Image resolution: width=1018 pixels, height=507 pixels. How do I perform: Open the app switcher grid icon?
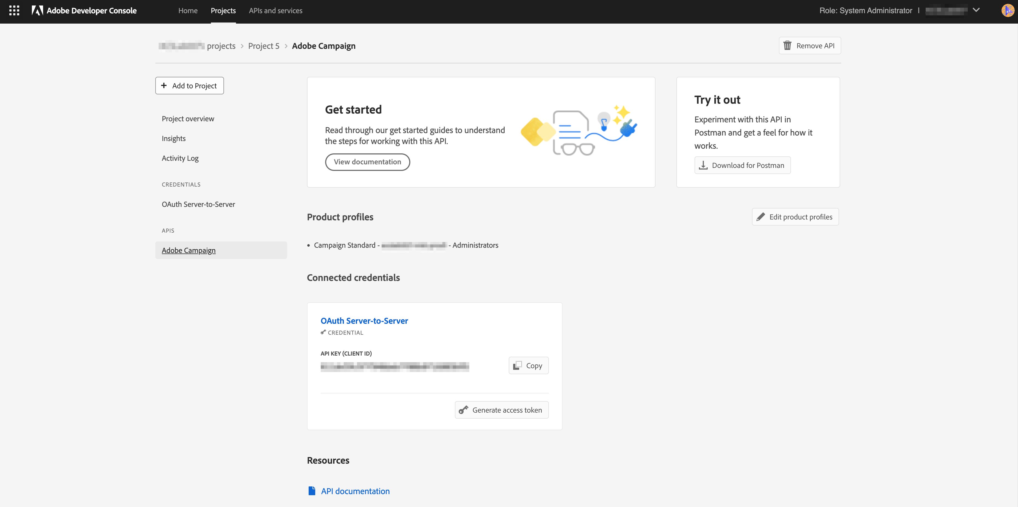coord(14,11)
